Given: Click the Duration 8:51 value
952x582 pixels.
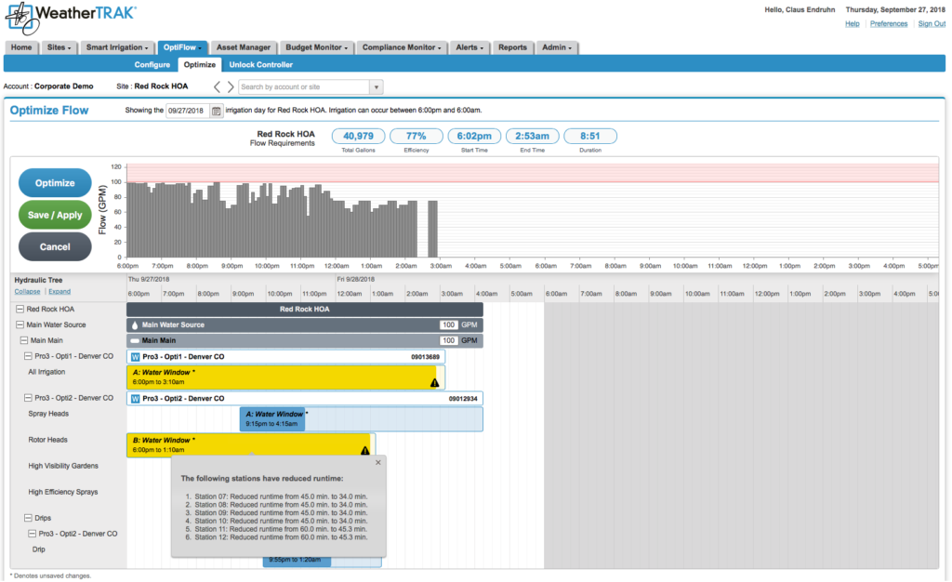Looking at the screenshot, I should (x=590, y=136).
